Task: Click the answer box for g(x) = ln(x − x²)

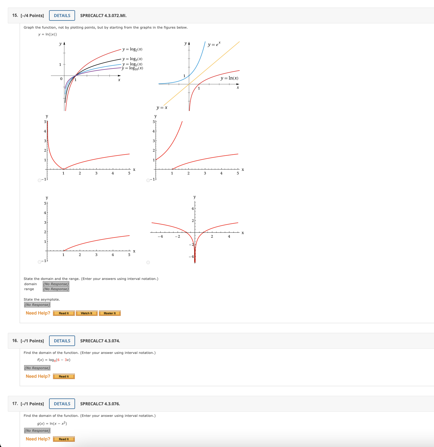Action: point(37,430)
